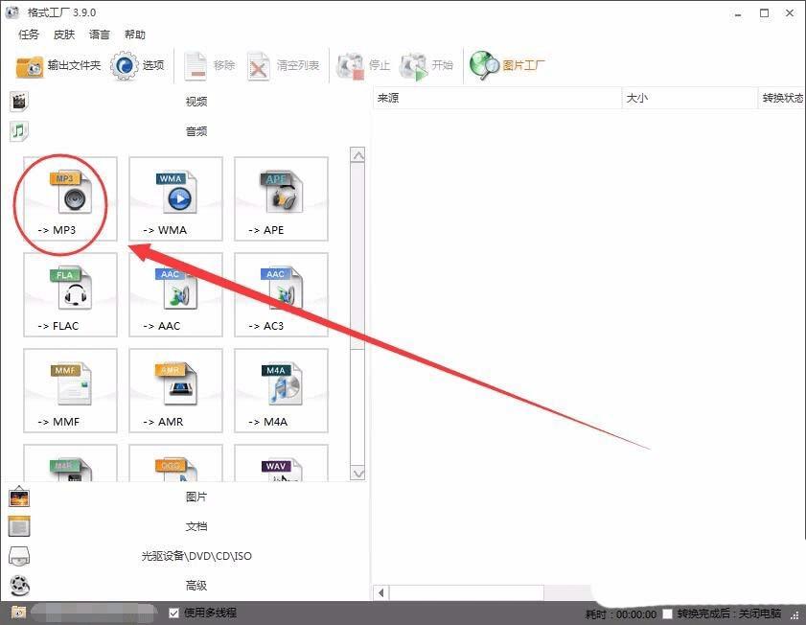Click the 格式工厂 title bar app icon
806x625 pixels.
pos(12,12)
